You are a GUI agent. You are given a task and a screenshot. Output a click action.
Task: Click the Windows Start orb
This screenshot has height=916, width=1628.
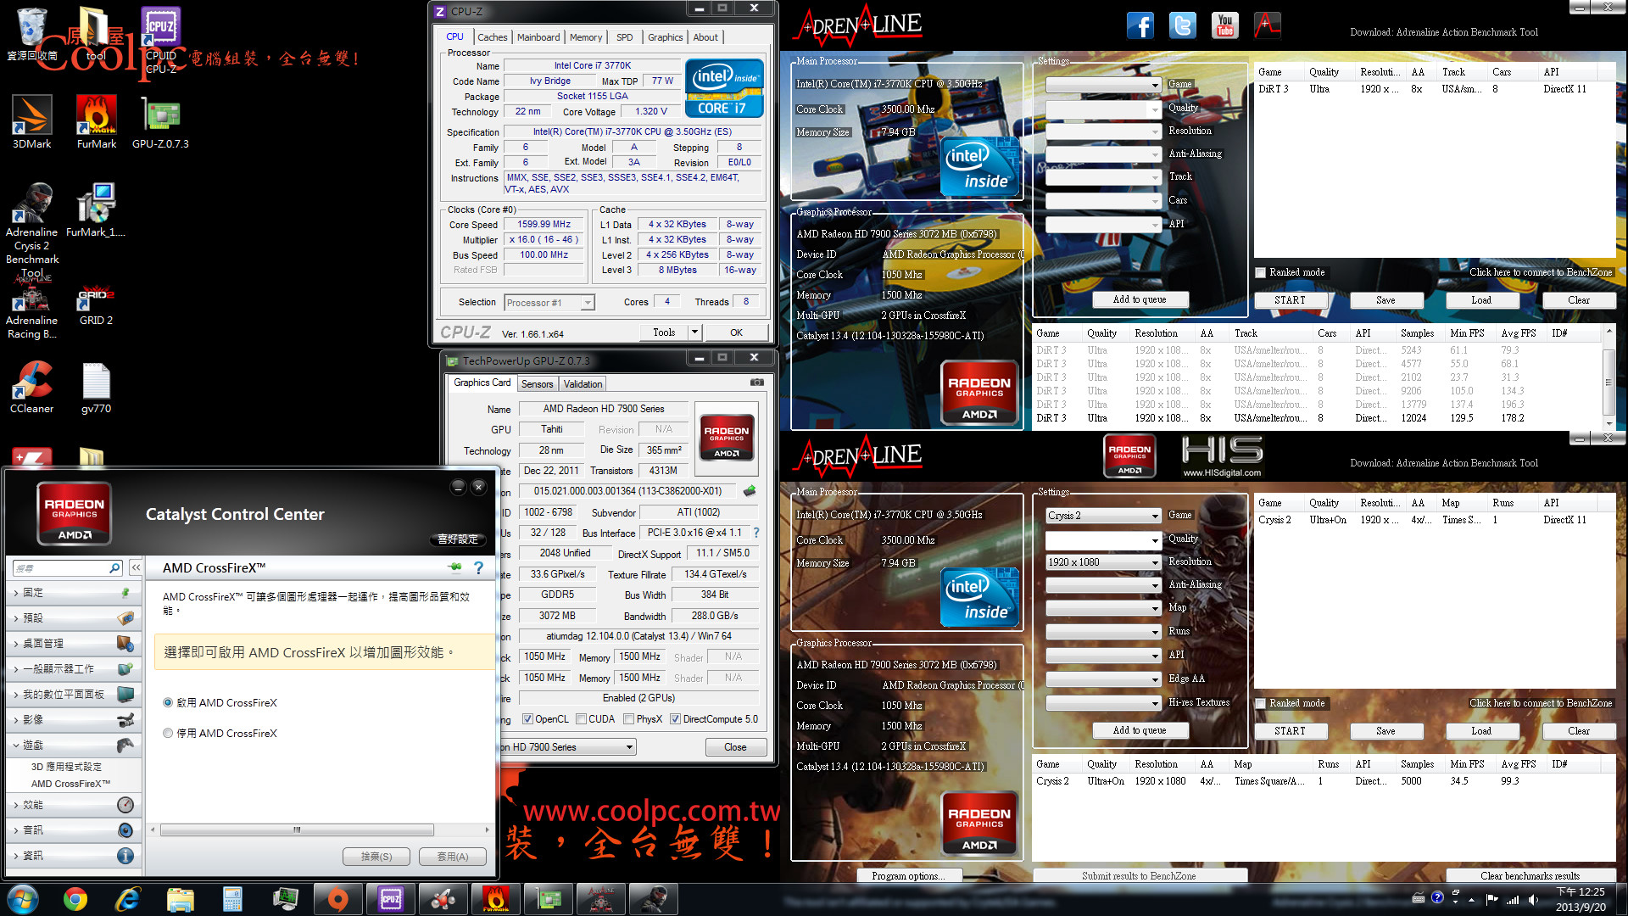[x=23, y=899]
